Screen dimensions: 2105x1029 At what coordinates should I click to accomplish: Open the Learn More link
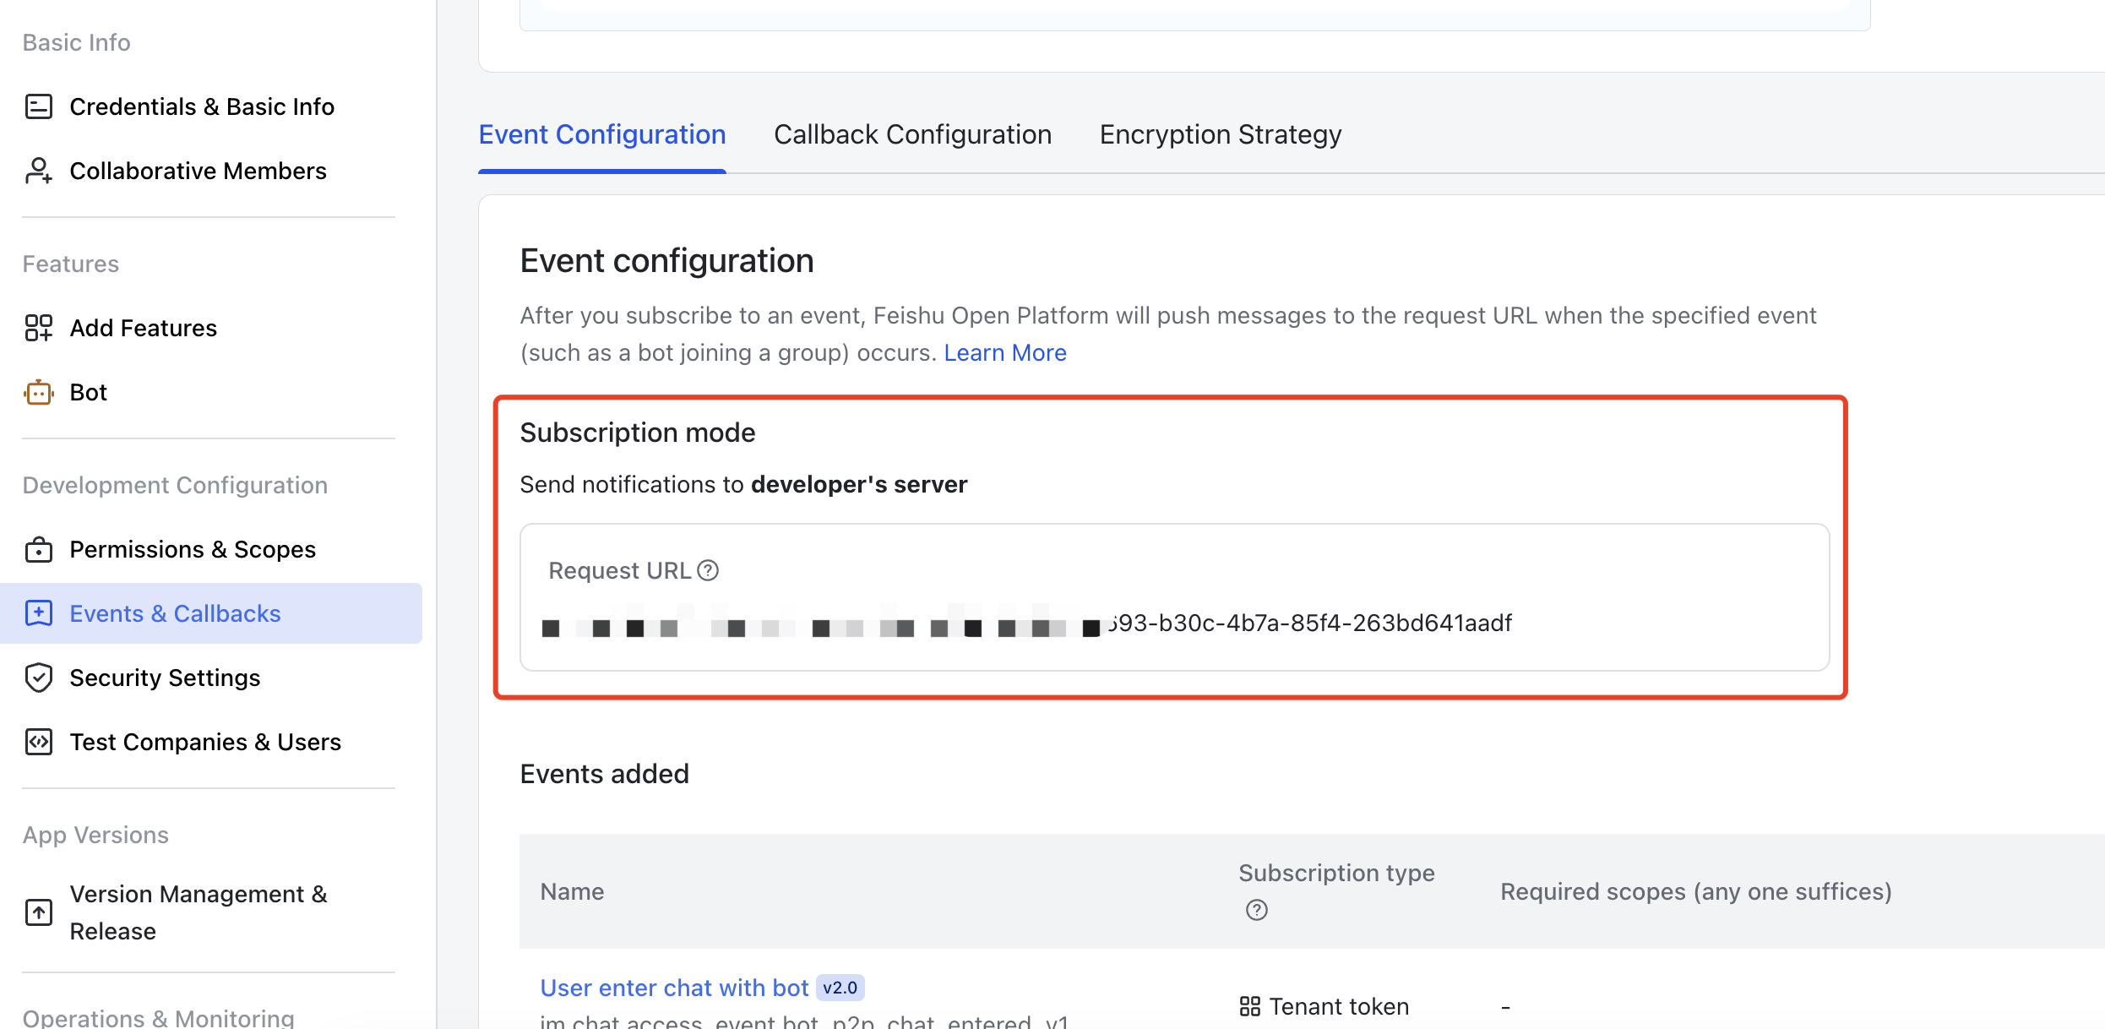coord(1004,352)
